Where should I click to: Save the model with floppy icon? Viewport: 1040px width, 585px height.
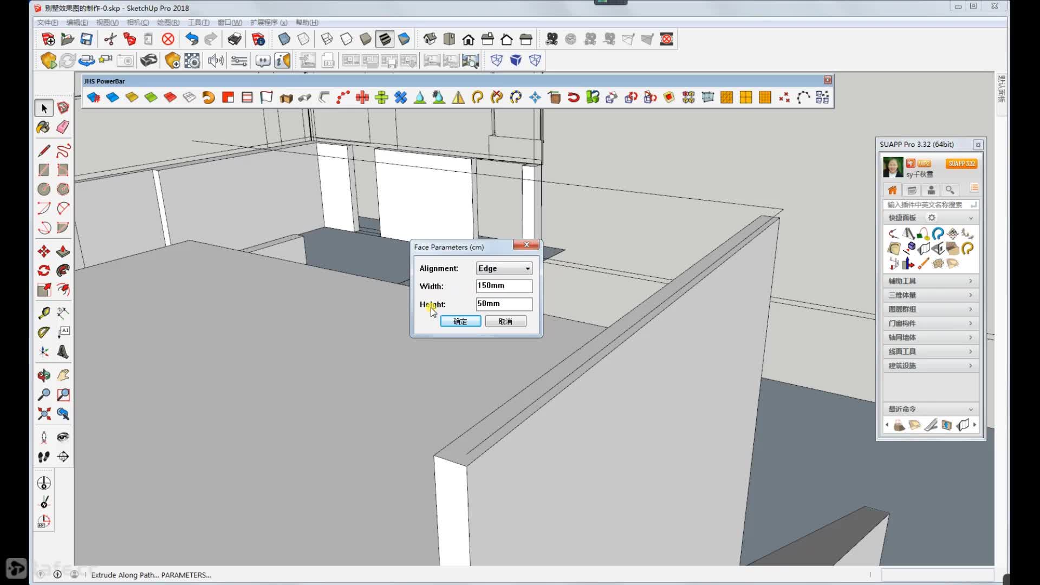click(x=86, y=39)
